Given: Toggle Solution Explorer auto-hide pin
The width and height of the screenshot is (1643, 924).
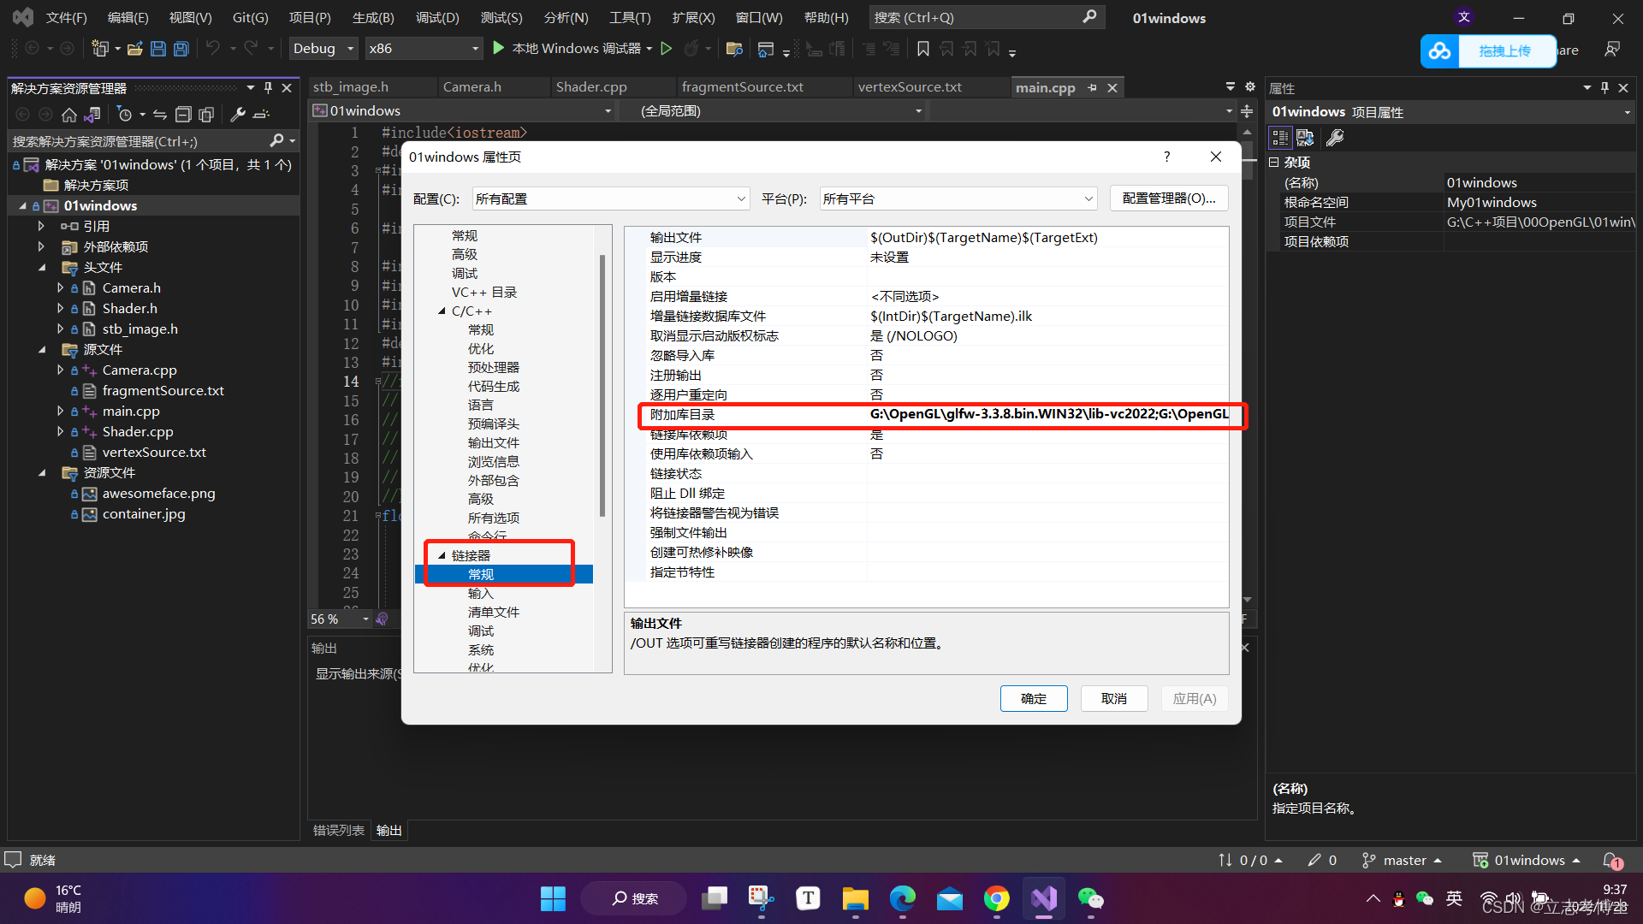Looking at the screenshot, I should pos(268,87).
